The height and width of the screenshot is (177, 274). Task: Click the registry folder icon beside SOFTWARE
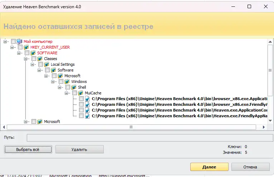[33, 53]
